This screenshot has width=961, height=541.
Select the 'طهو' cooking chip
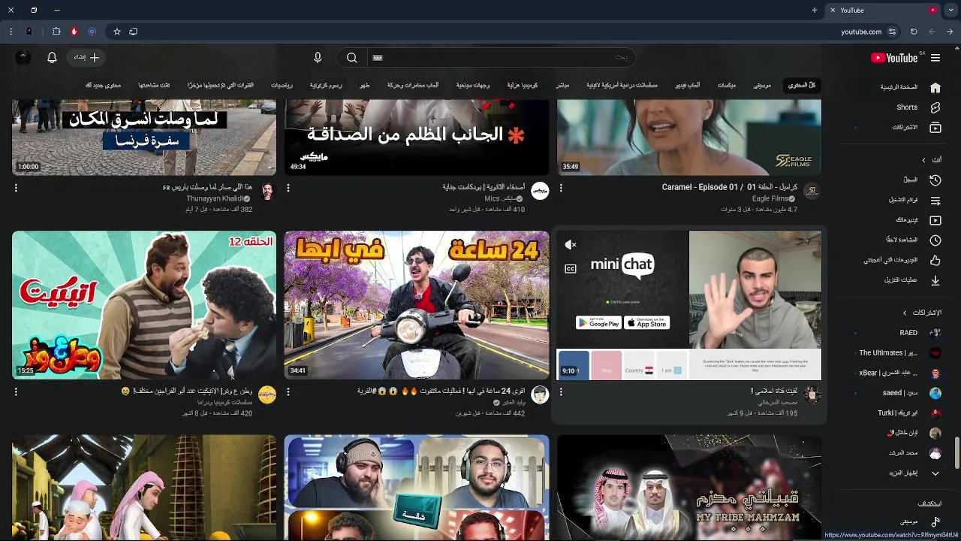[x=365, y=86]
